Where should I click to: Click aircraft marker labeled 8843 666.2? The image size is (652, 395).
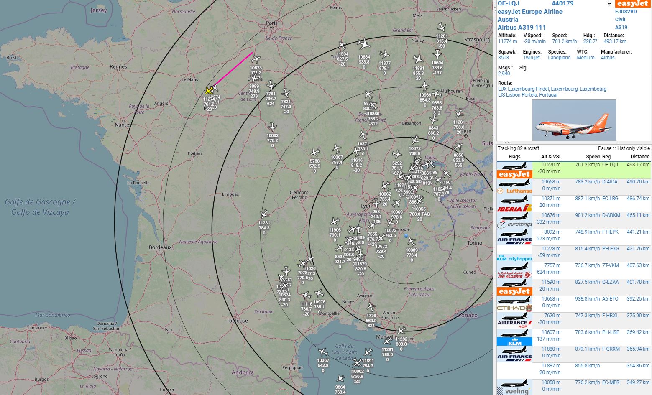pyautogui.click(x=434, y=120)
